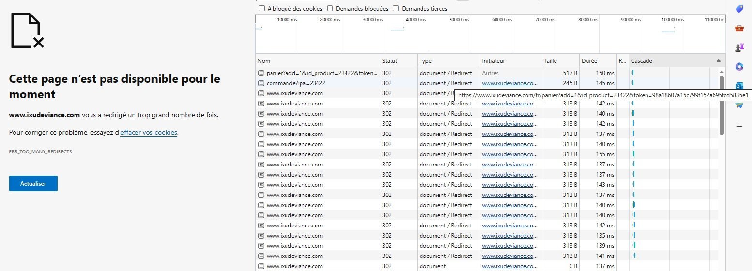Toggle the Cascade sort-direction arrow

[718, 61]
